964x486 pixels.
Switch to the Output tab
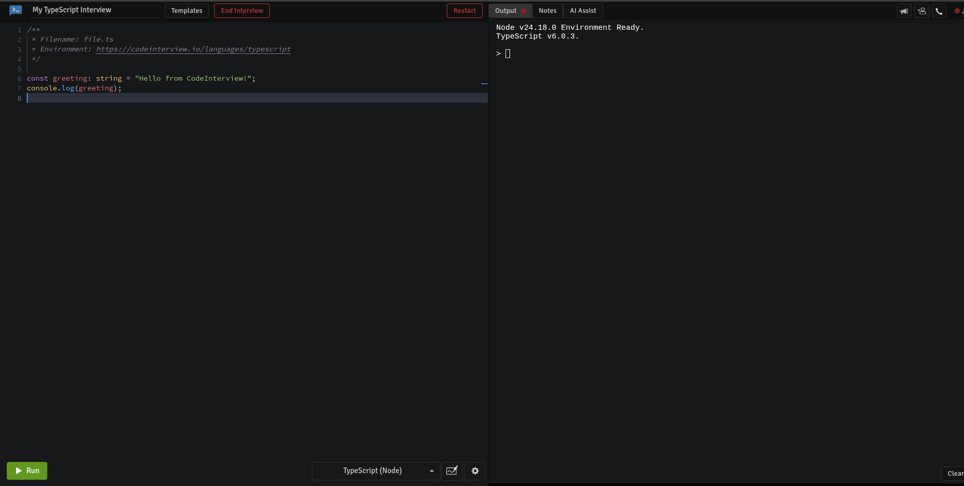[x=510, y=11]
